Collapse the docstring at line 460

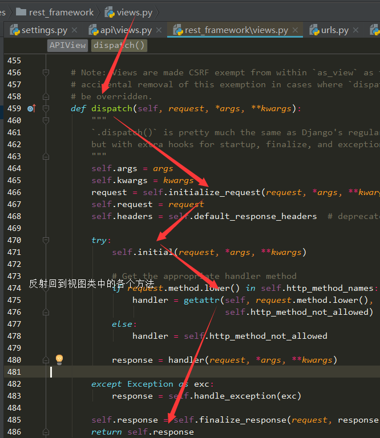point(46,120)
